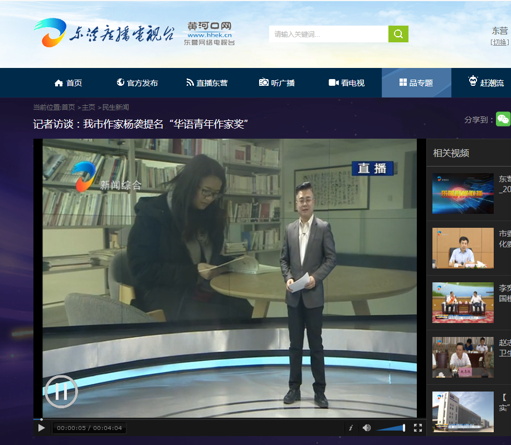Click the play button in player bar
511x445 pixels.
pos(41,428)
